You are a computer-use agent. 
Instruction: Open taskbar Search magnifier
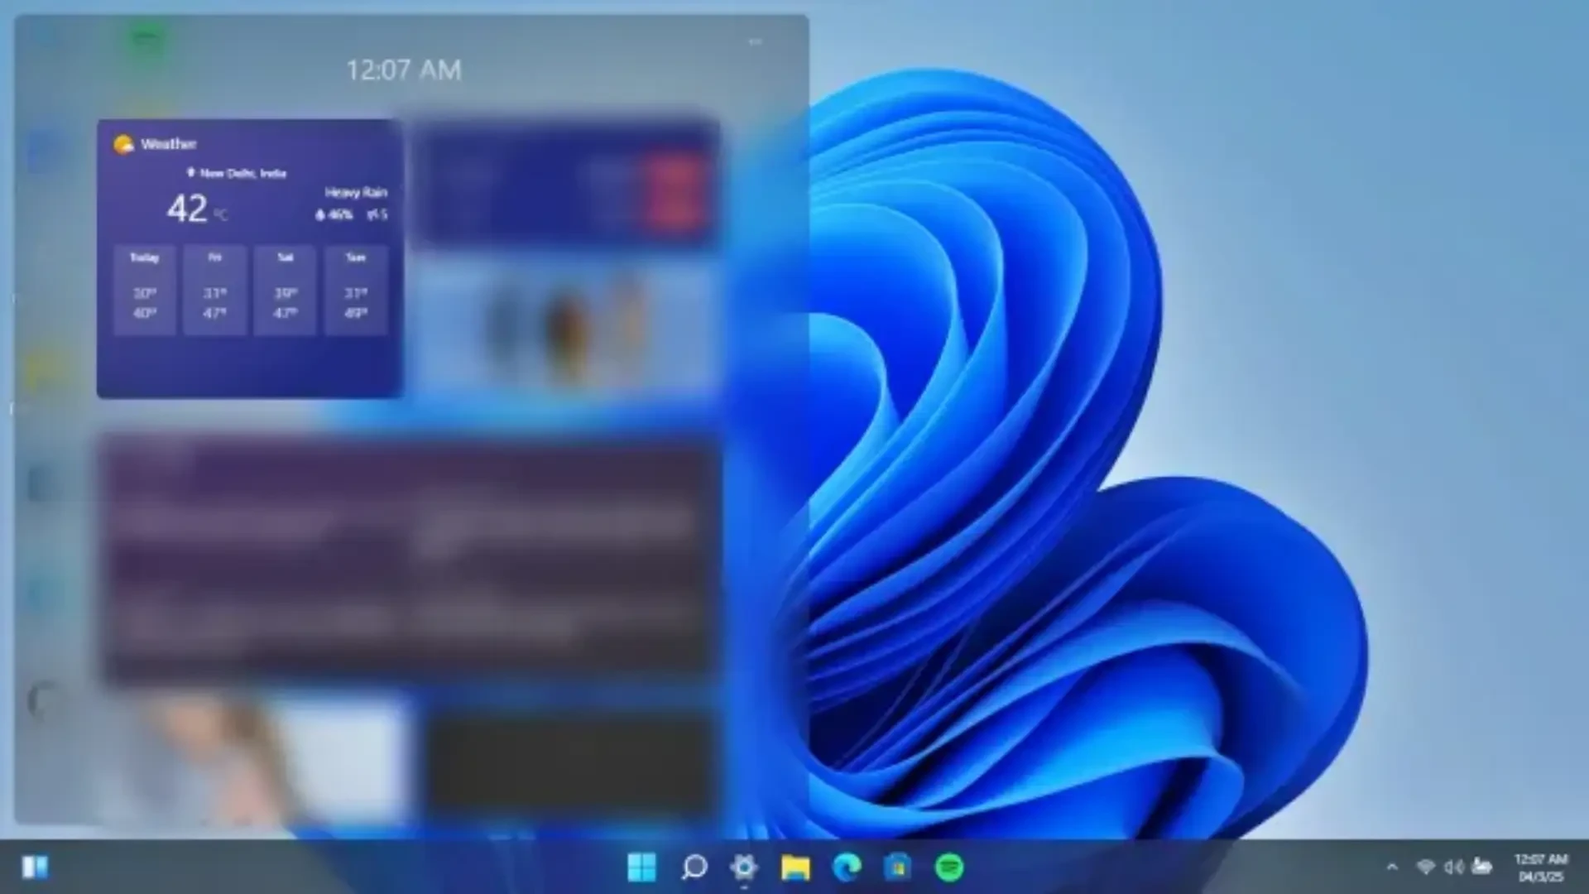pyautogui.click(x=694, y=867)
